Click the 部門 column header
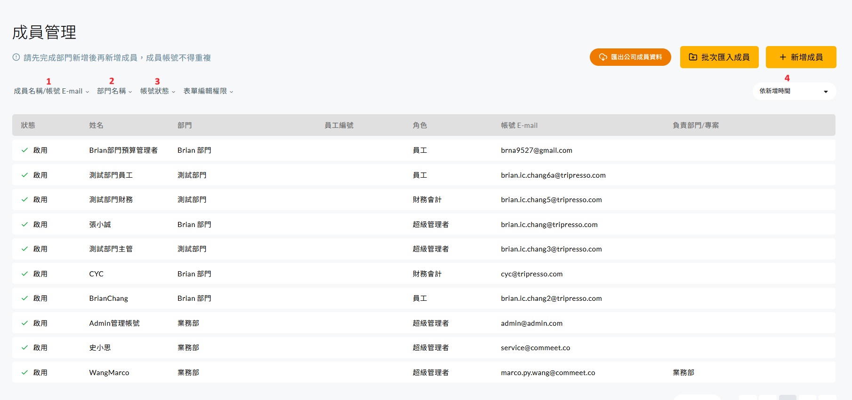Screen dimensions: 852x400 click(x=185, y=125)
